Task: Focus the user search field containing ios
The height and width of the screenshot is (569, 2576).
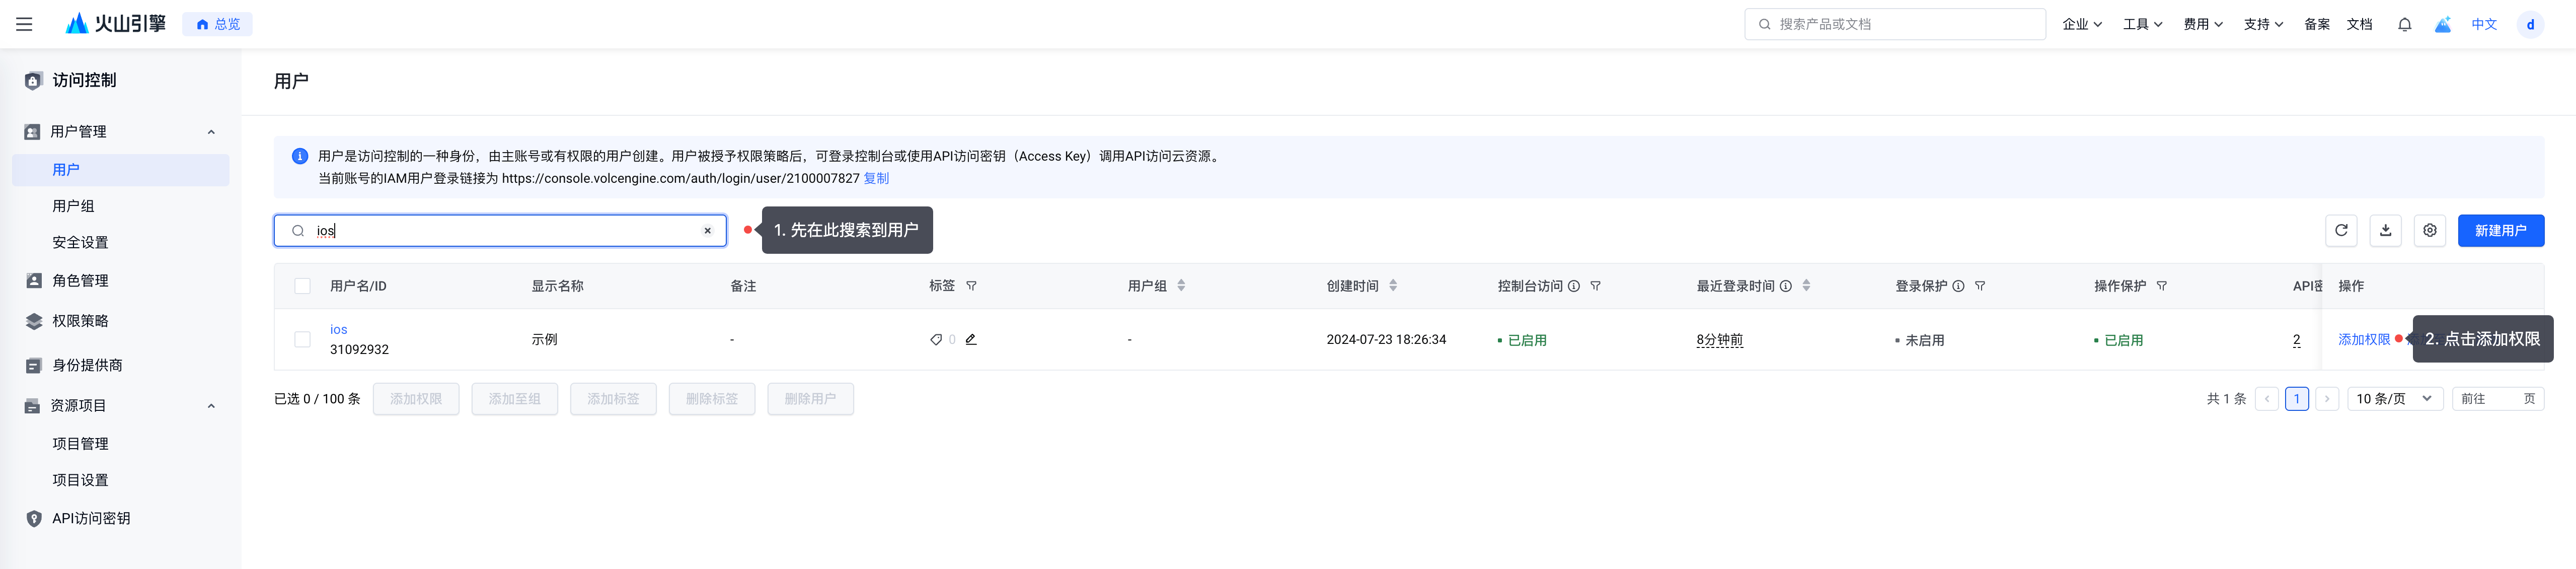Action: click(500, 231)
